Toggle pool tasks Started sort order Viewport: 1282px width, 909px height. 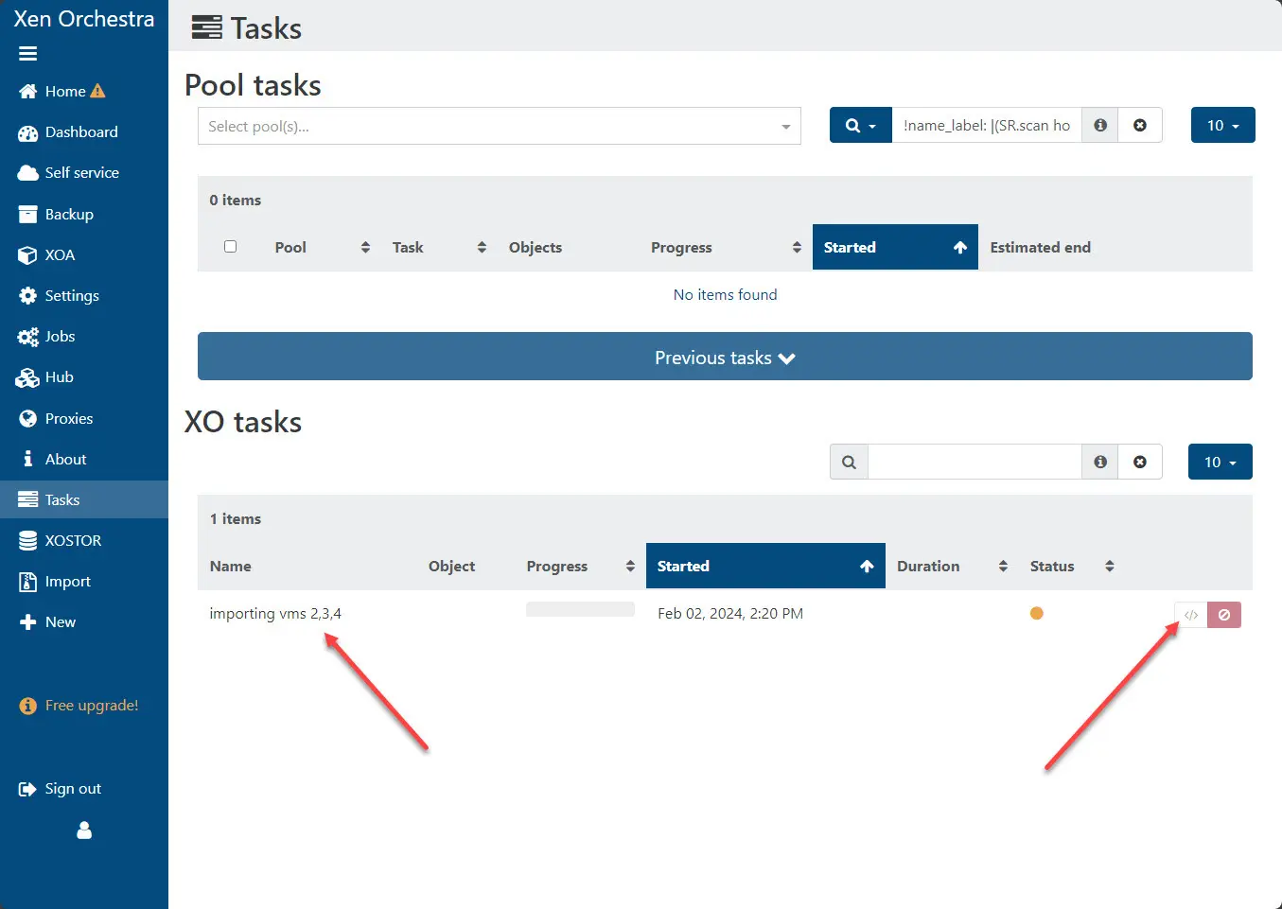(895, 247)
